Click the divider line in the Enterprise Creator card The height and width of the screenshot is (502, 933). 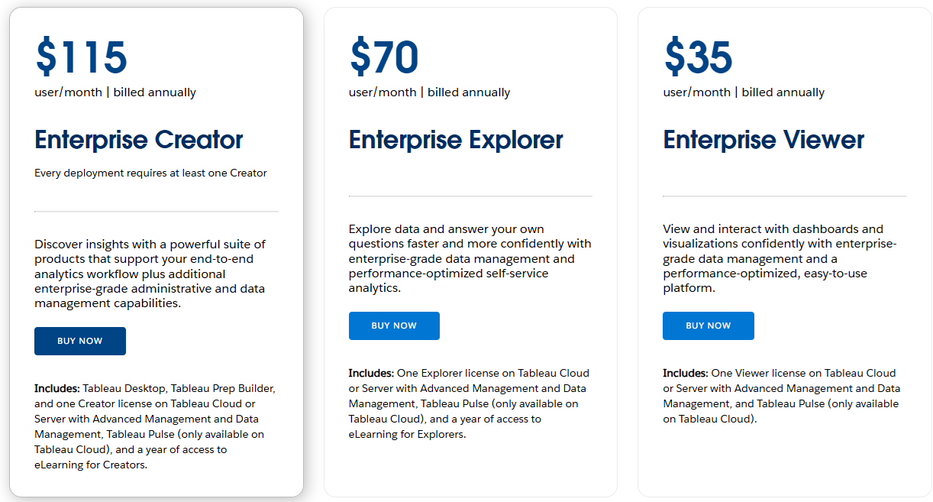point(157,211)
